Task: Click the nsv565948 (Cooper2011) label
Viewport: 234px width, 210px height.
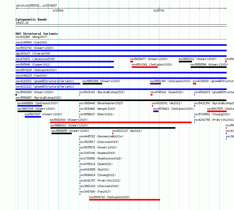Action: click(x=33, y=64)
